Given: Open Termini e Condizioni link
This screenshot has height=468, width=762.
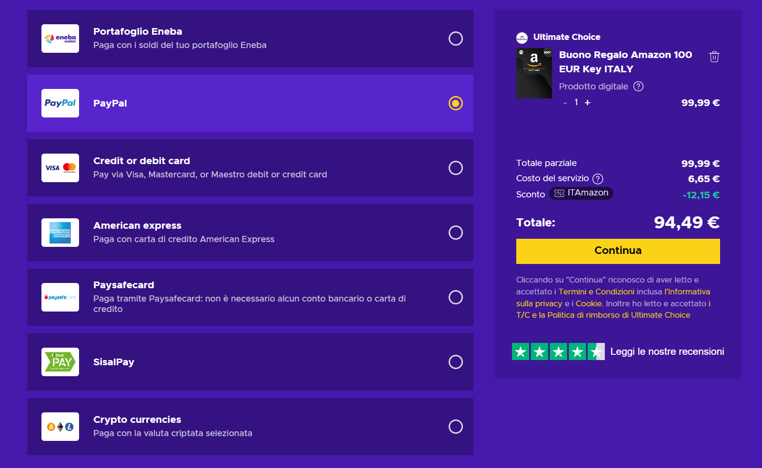Looking at the screenshot, I should click(596, 292).
